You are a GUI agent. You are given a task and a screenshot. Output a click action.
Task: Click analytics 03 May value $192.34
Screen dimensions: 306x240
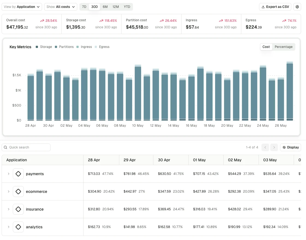point(269,227)
